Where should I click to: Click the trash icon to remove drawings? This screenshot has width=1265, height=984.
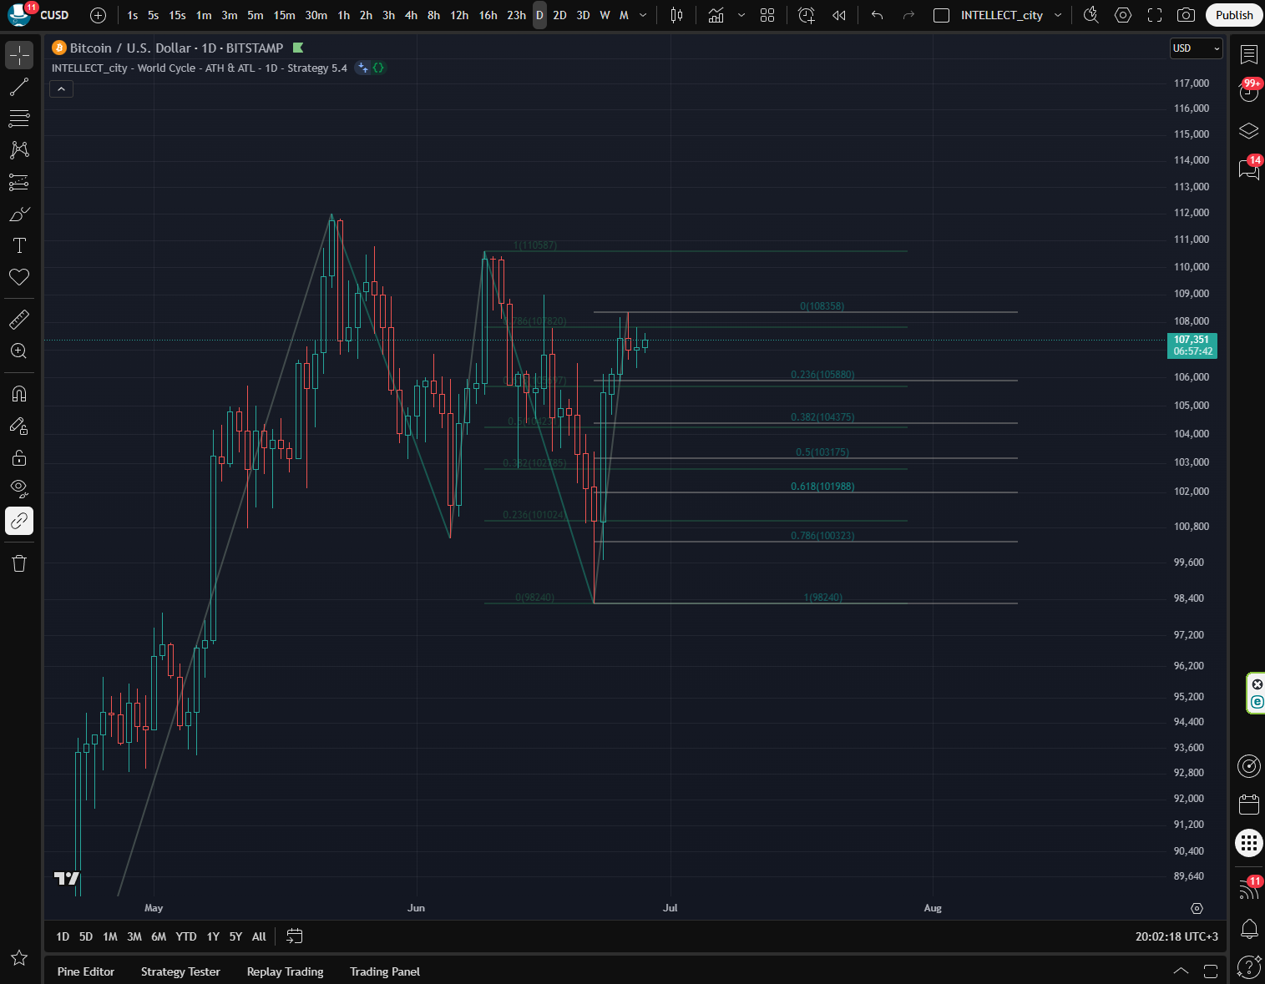[x=18, y=563]
